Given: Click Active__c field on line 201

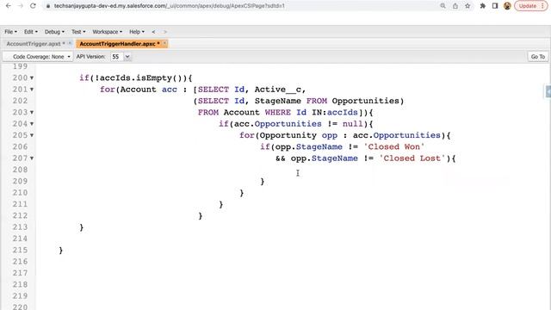Looking at the screenshot, I should click(277, 90).
